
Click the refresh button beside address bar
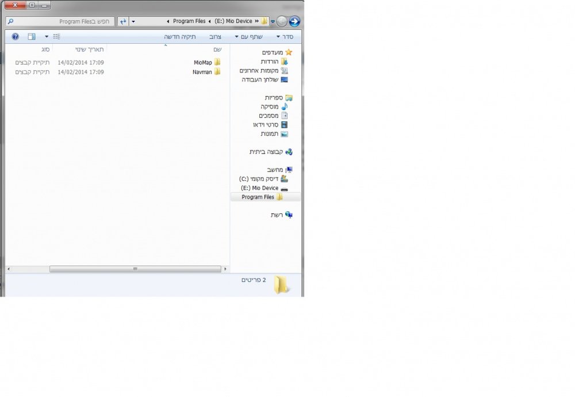123,22
